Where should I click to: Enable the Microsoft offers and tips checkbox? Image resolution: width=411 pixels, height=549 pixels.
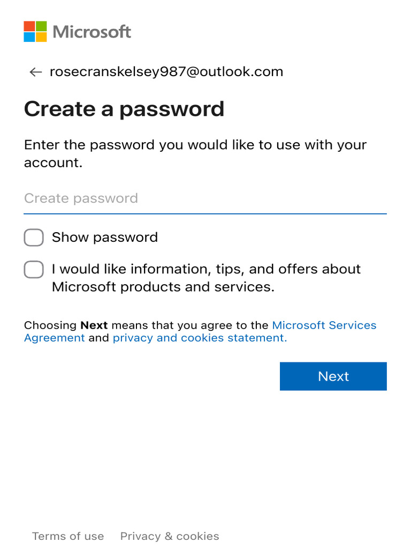[34, 269]
